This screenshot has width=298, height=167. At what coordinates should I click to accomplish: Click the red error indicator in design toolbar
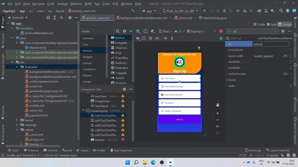pos(221,31)
